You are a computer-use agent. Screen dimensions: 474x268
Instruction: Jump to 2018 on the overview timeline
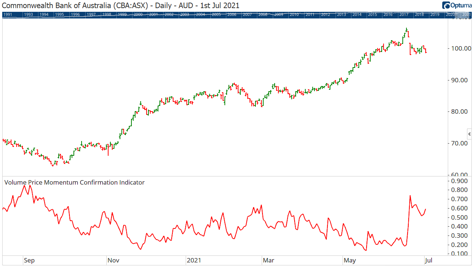(419, 14)
